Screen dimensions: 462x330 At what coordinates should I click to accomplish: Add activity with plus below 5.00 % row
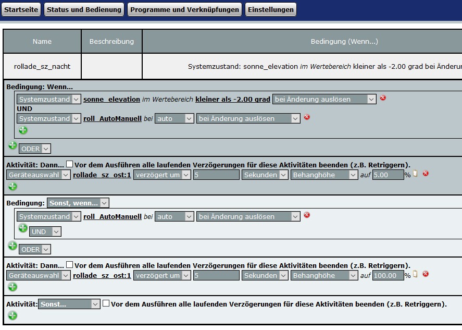coord(13,187)
